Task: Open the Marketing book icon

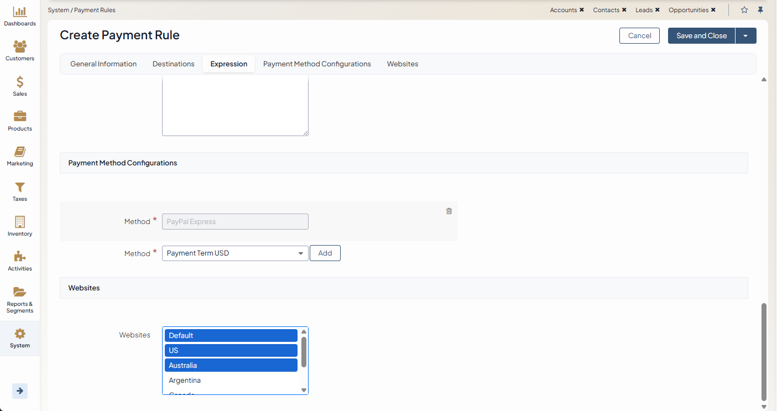Action: coord(20,152)
